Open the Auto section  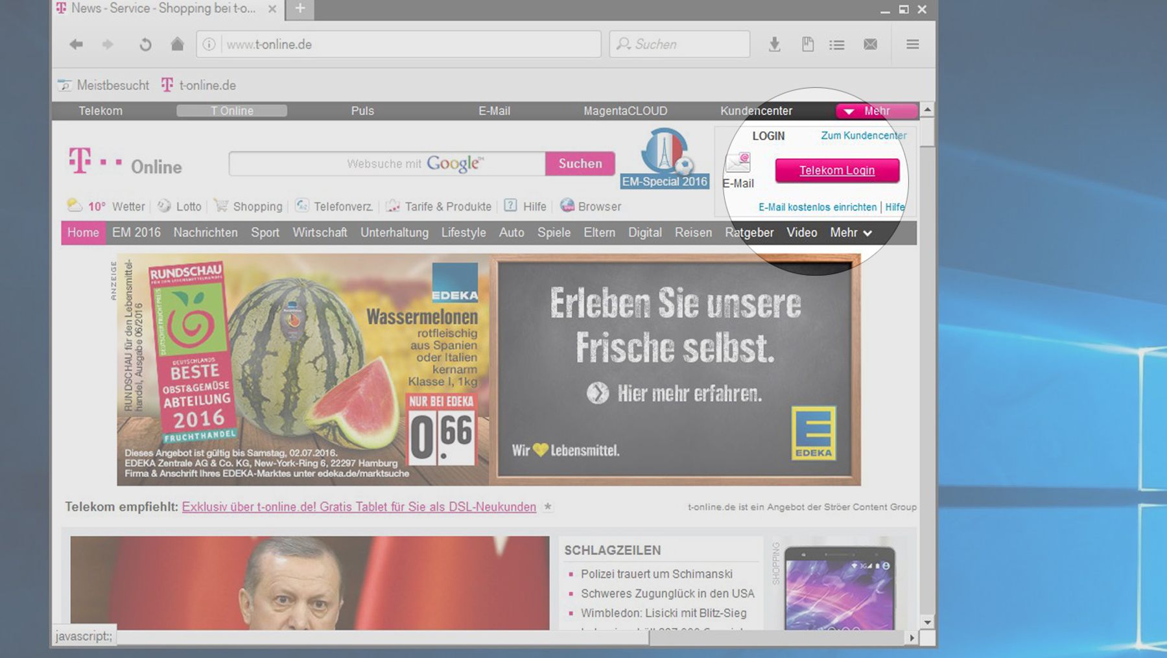click(x=512, y=233)
